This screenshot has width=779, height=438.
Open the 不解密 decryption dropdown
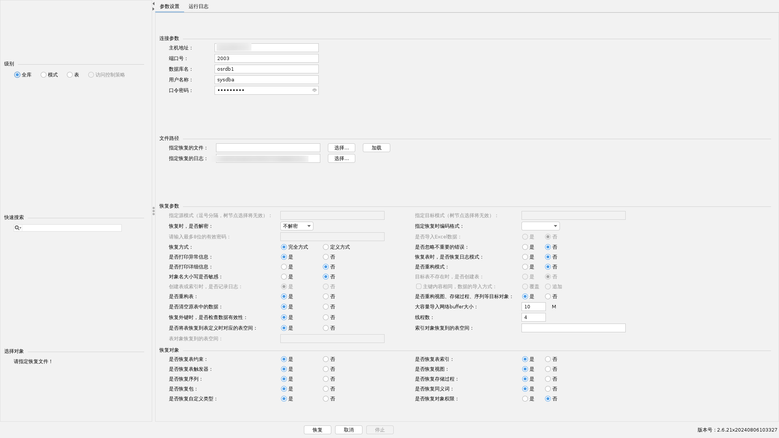tap(297, 226)
